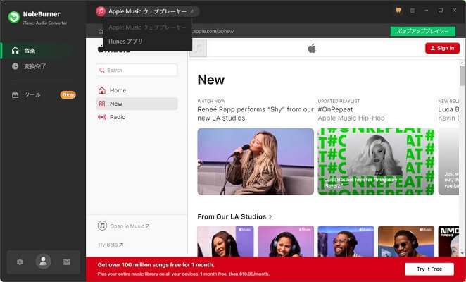This screenshot has width=466, height=282.
Task: Click the red Apple Music note icon in title bar
Action: coord(101,11)
